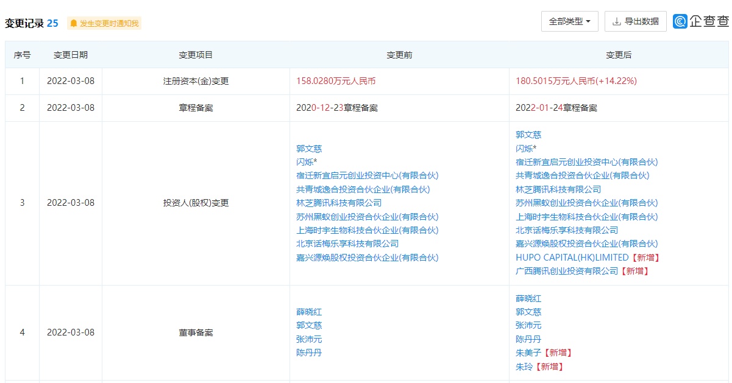Open HUPO CAPITAL(HK)LIMITED link
The width and height of the screenshot is (732, 383).
572,258
